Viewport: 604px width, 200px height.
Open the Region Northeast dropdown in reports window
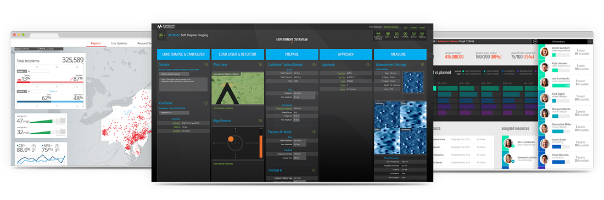[x=26, y=49]
